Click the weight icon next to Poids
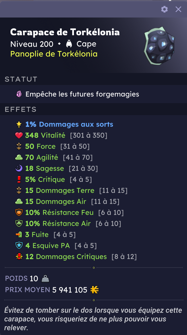The image size is (187, 335). (x=45, y=279)
